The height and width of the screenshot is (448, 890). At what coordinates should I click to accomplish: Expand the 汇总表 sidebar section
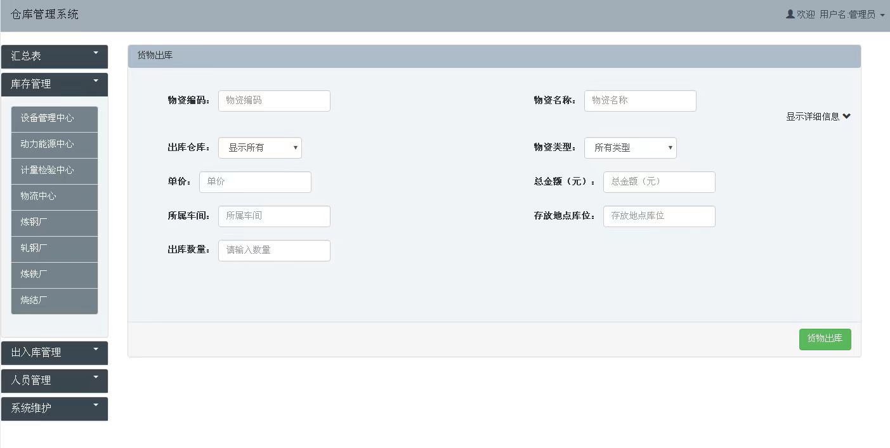click(55, 56)
